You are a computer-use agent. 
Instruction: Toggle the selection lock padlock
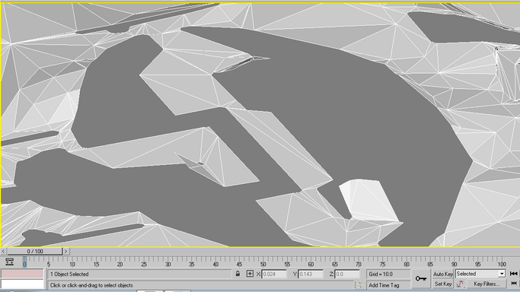[238, 274]
